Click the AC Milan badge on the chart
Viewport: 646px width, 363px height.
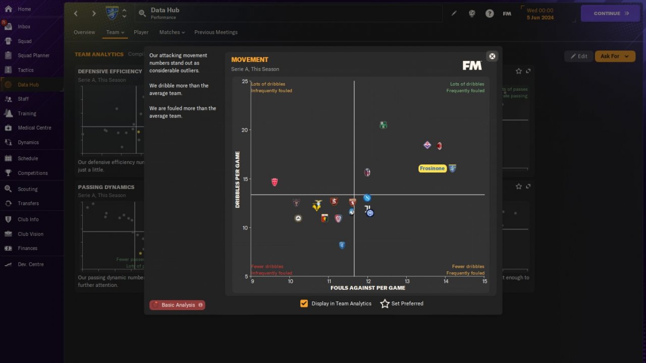click(x=440, y=146)
